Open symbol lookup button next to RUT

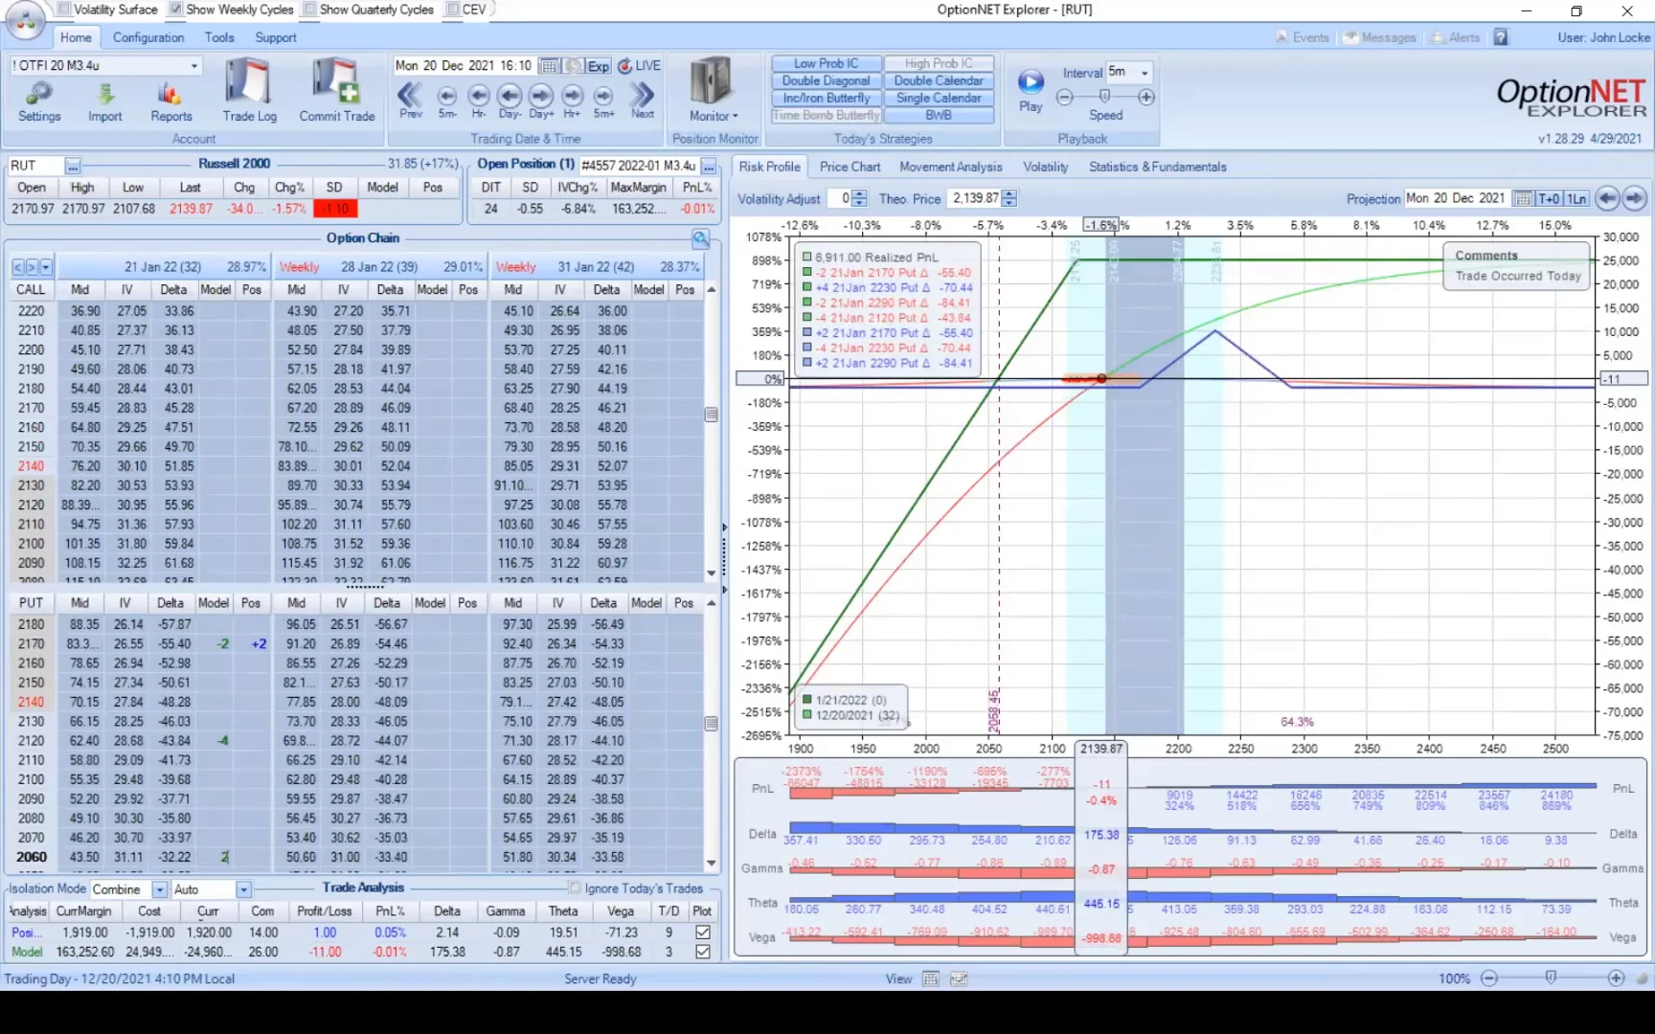pos(73,166)
